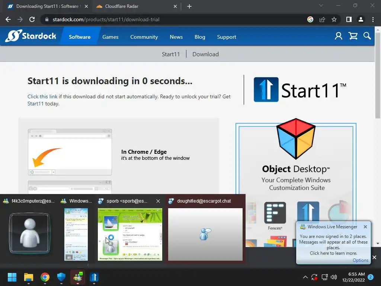The height and width of the screenshot is (286, 381).
Task: Click Start11 breadcrumb link
Action: click(x=171, y=54)
